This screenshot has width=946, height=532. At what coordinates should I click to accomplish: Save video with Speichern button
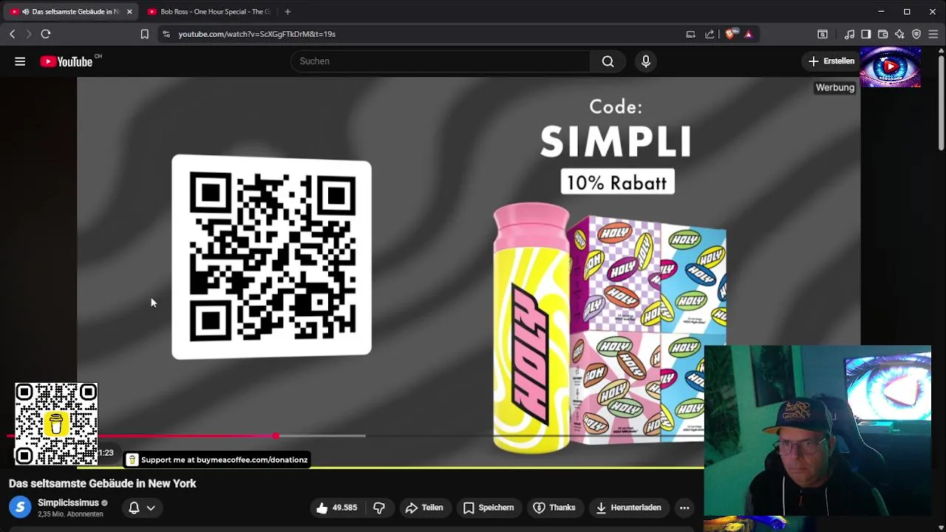click(x=489, y=508)
